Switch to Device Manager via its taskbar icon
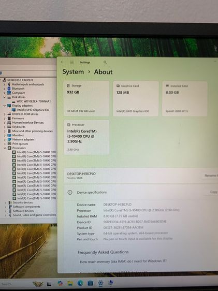The image size is (218, 291). 111,283
